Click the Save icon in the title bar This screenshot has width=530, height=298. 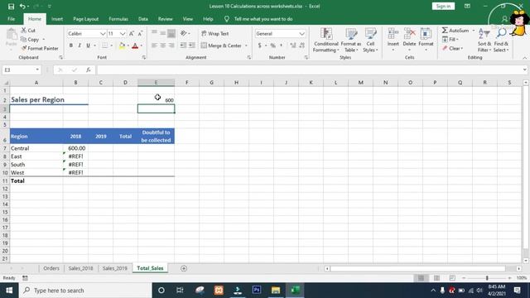[x=11, y=6]
